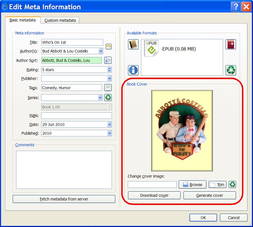Click the Abbott & Costello cover thumbnail

tap(182, 131)
